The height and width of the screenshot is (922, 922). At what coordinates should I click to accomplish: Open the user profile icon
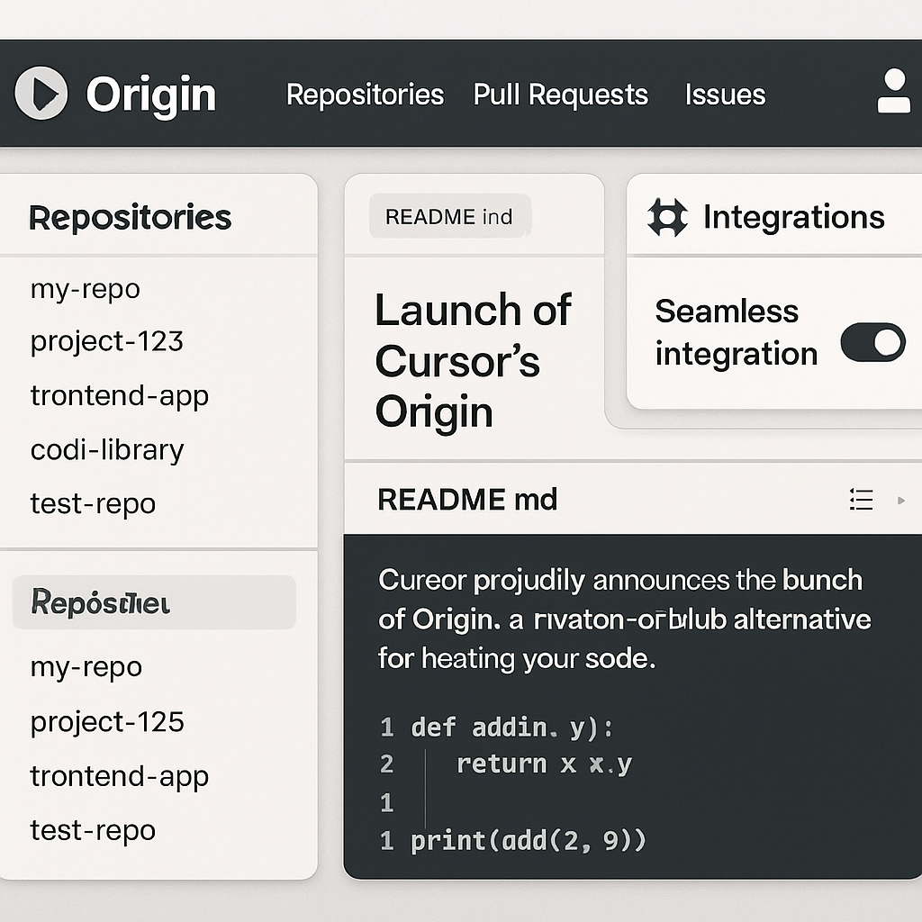893,91
